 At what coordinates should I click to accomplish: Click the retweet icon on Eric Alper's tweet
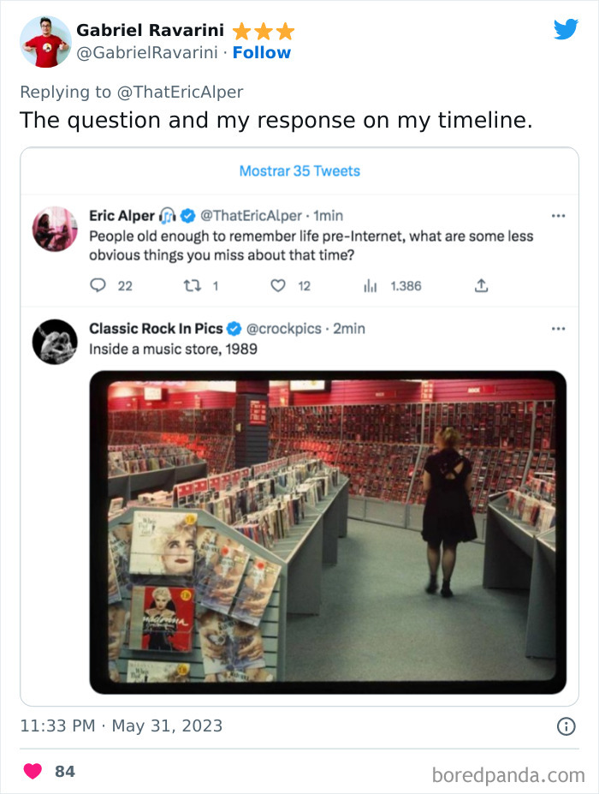click(193, 286)
